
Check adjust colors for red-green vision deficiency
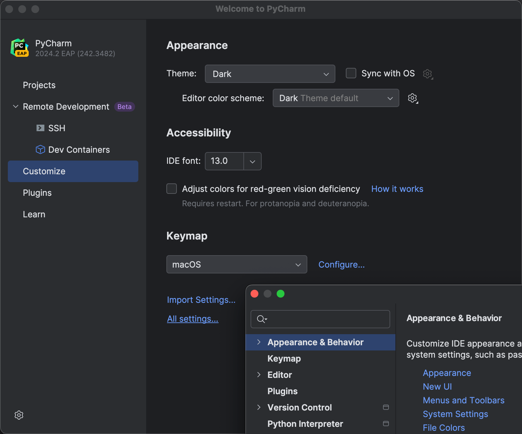point(171,189)
